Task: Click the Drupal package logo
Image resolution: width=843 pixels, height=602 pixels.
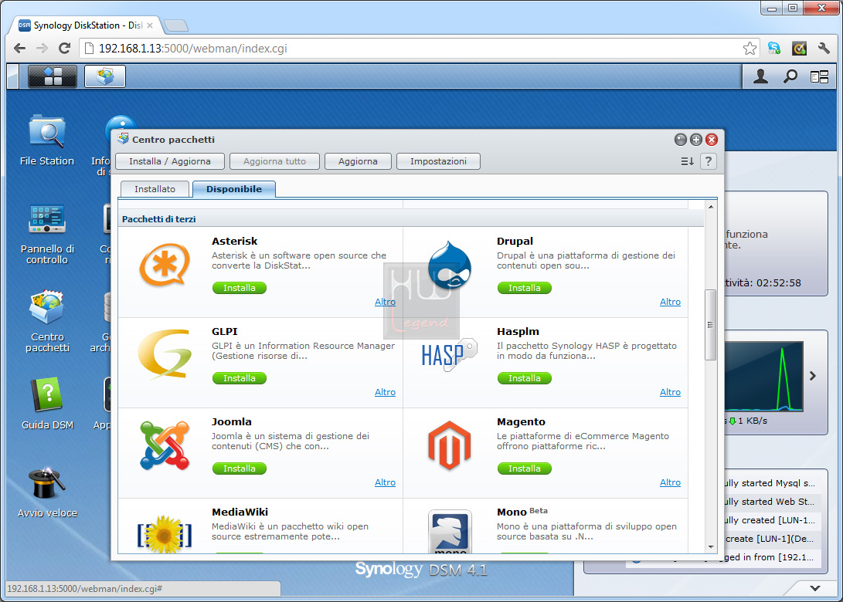Action: pos(450,265)
